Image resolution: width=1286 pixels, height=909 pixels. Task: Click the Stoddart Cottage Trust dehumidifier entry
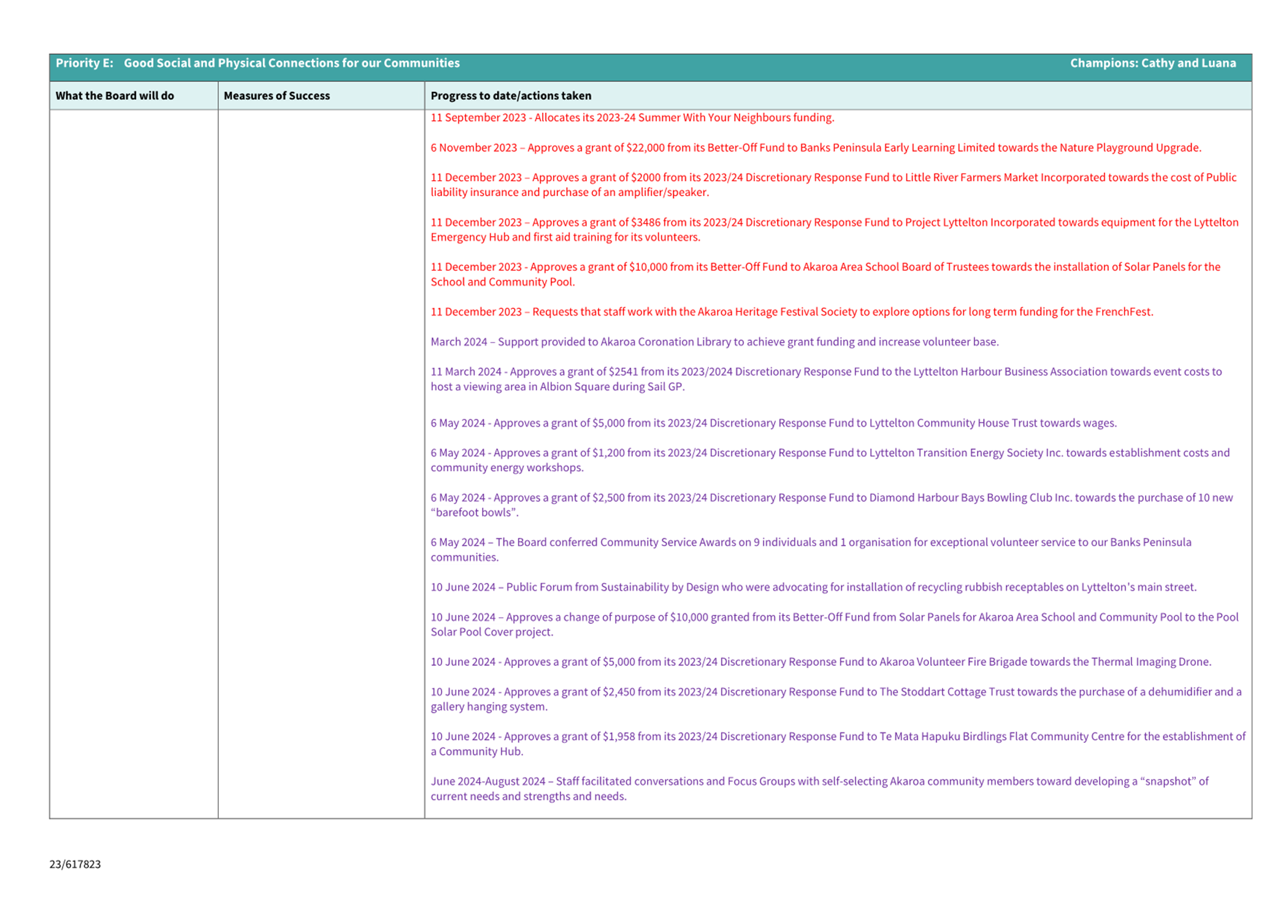[x=835, y=699]
